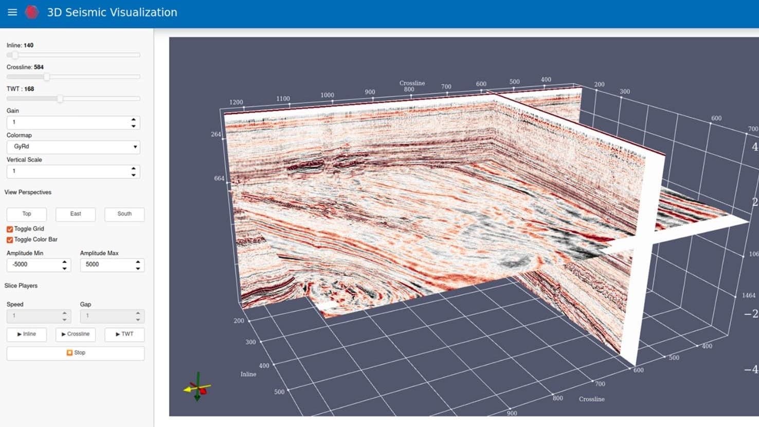Disable the Toggle Color Bar option
The image size is (759, 427).
(x=9, y=239)
